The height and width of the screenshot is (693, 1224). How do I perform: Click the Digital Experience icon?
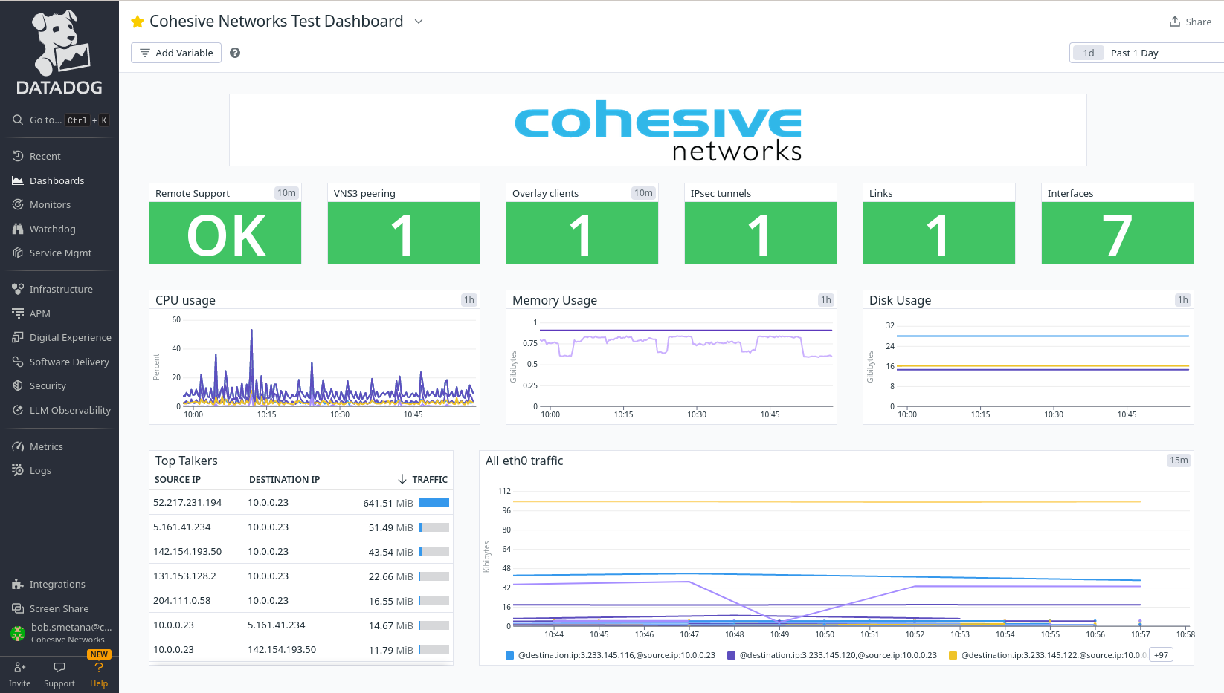18,337
